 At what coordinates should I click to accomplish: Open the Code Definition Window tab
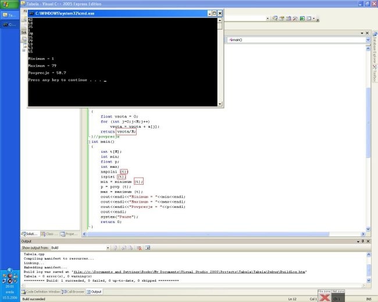41,292
